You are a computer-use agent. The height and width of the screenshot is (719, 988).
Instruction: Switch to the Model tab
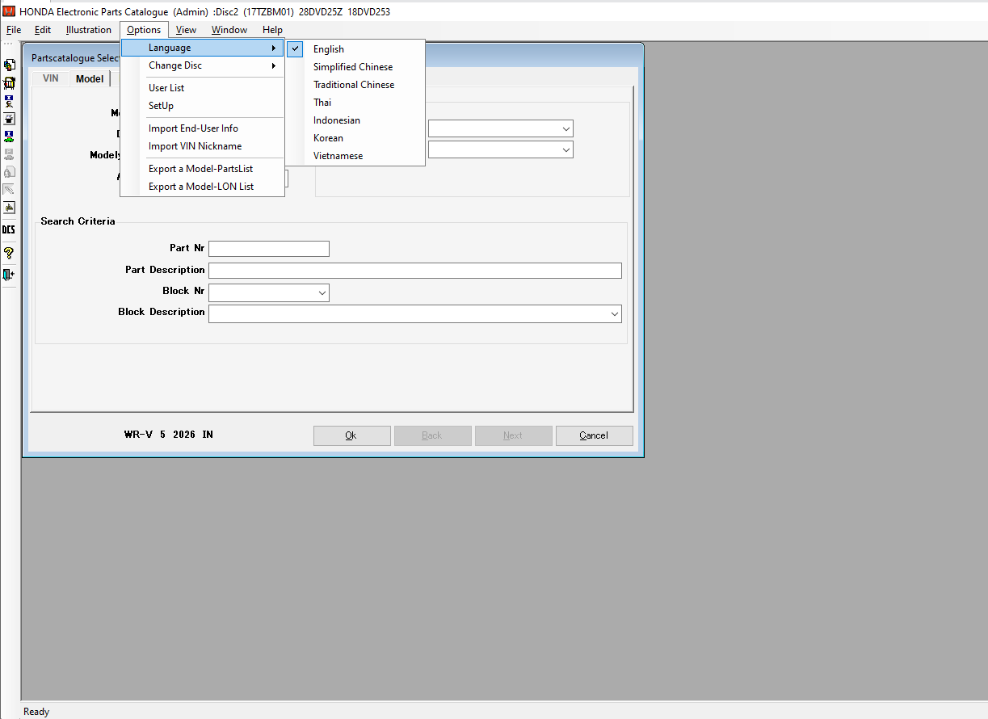pos(90,78)
